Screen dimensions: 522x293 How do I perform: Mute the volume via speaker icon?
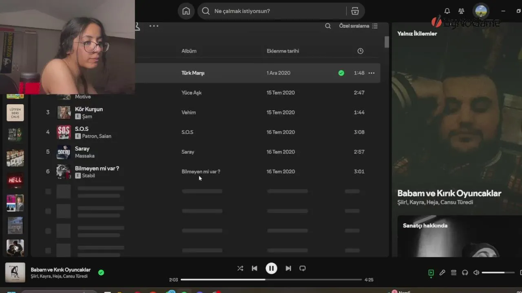[476, 273]
